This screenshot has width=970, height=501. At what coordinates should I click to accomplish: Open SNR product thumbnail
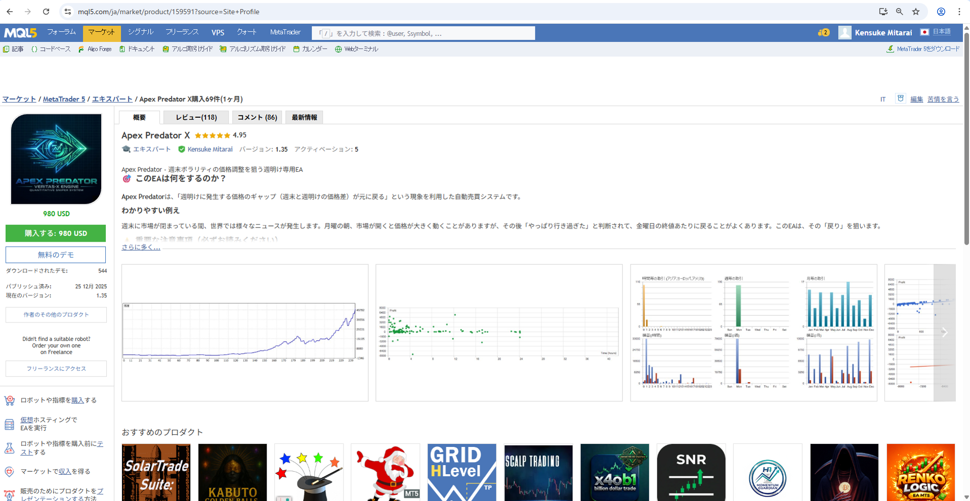[x=691, y=472]
